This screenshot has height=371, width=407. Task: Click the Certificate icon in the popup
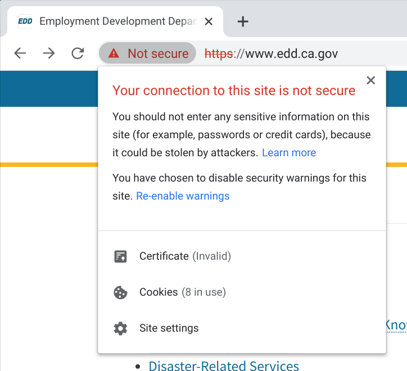pyautogui.click(x=120, y=257)
